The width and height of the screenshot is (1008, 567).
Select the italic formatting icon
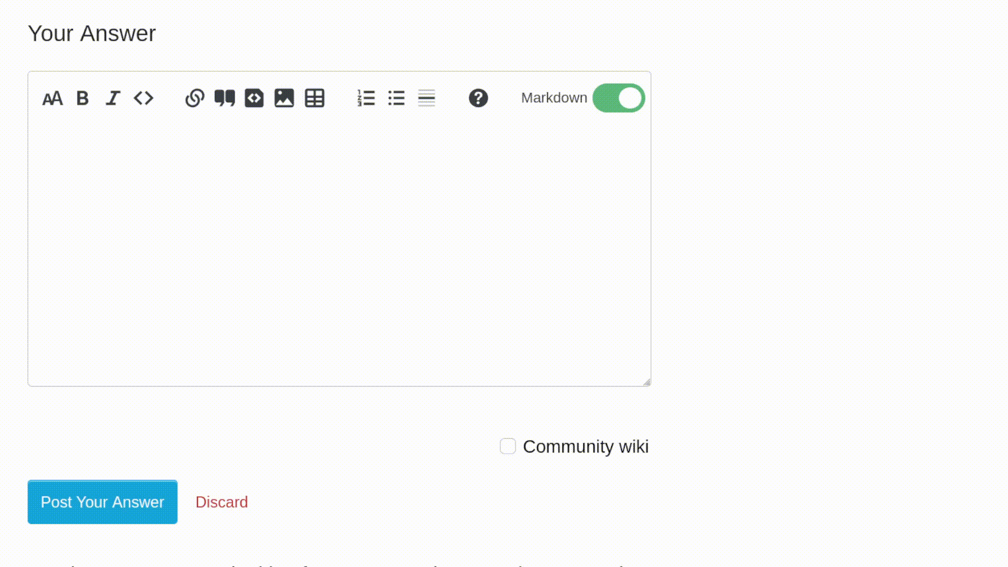point(113,98)
